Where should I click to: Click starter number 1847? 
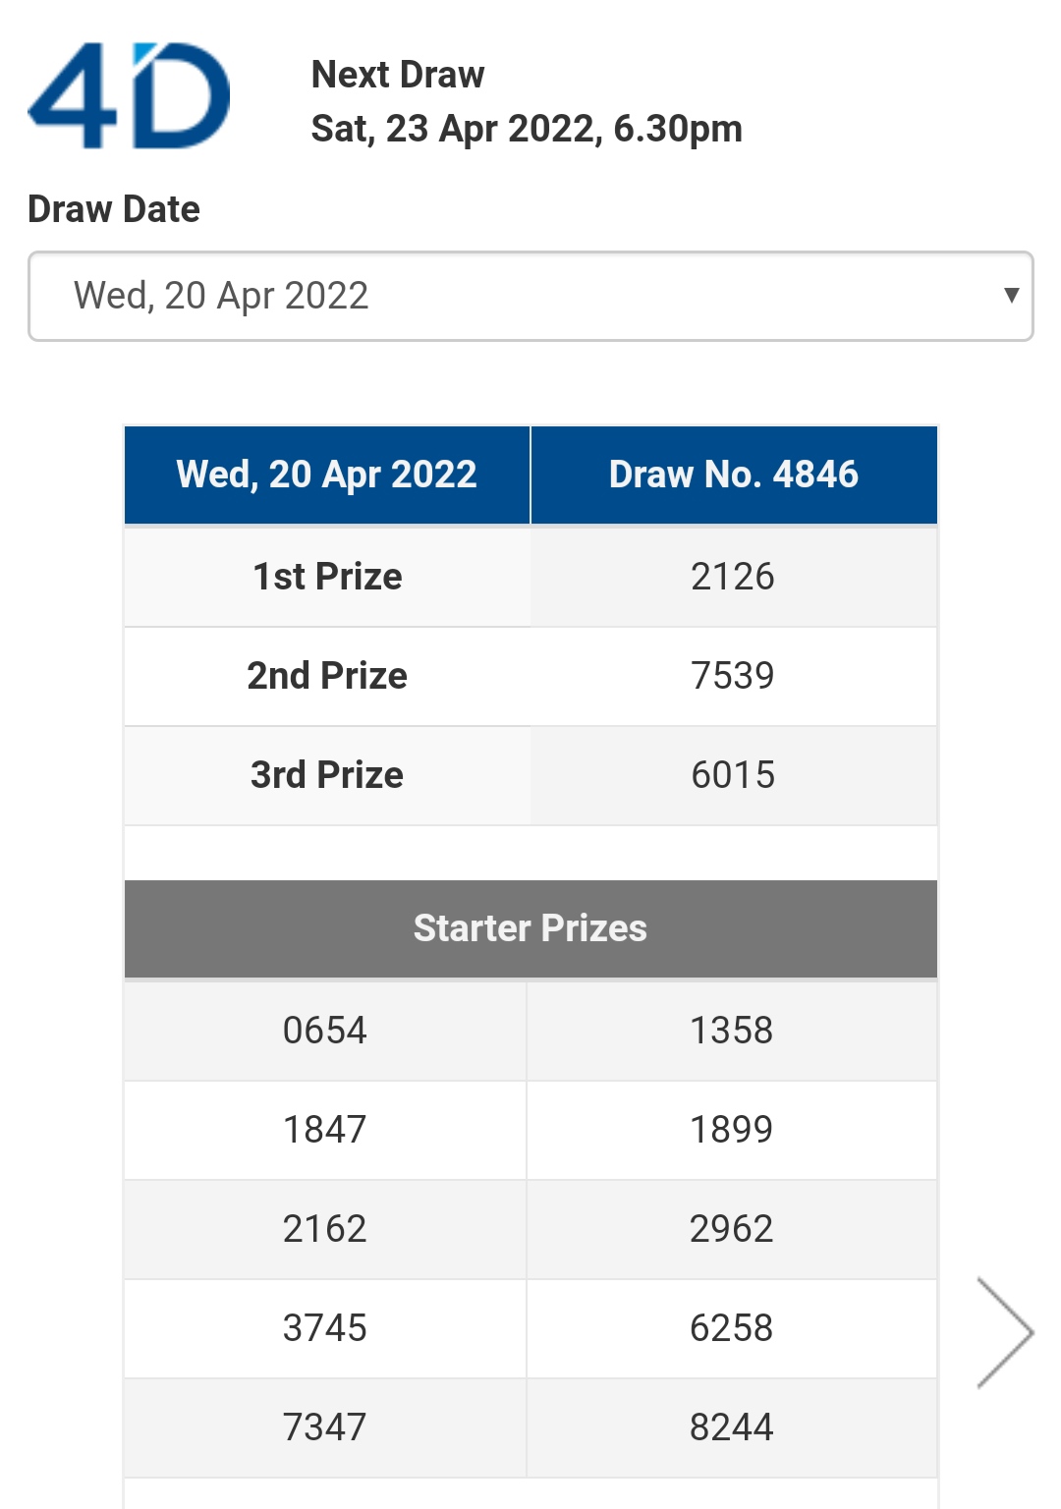pyautogui.click(x=325, y=1130)
